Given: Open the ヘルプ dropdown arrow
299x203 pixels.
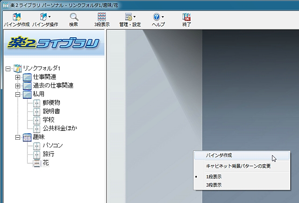Looking at the screenshot, I should pos(163,17).
